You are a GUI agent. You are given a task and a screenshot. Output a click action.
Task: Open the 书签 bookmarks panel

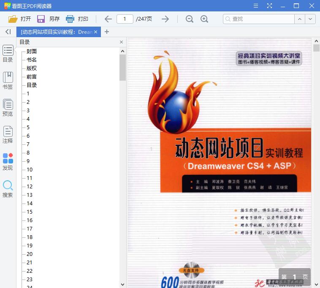coord(8,81)
